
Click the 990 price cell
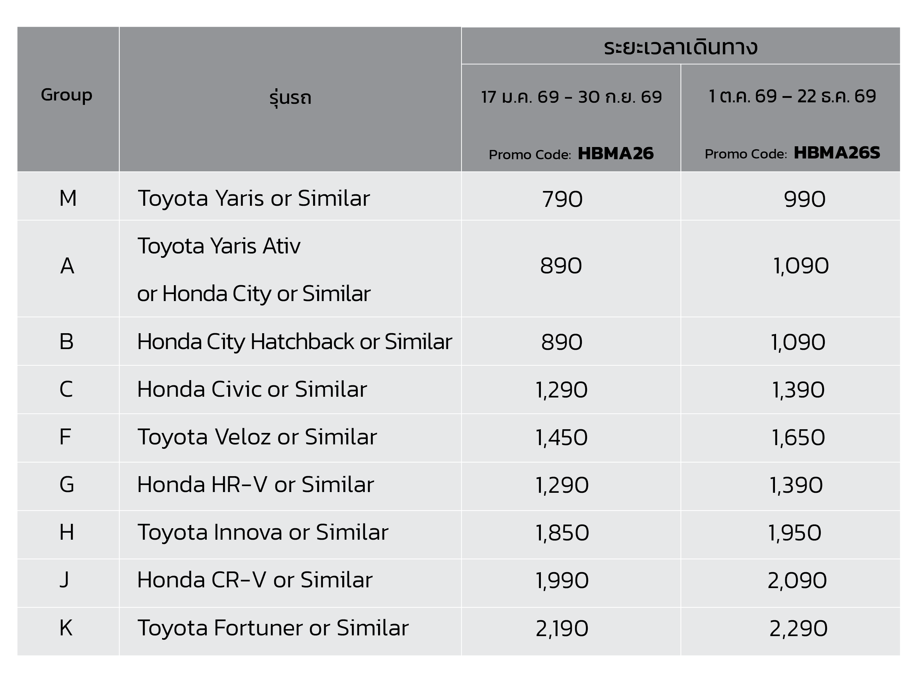pyautogui.click(x=804, y=199)
